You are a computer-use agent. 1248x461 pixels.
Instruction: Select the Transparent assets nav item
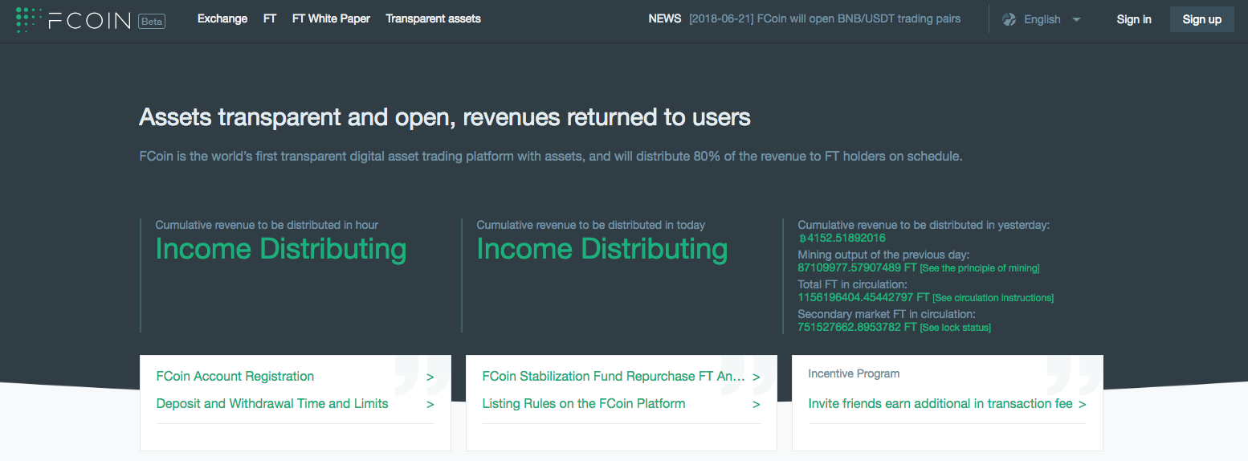pyautogui.click(x=433, y=18)
